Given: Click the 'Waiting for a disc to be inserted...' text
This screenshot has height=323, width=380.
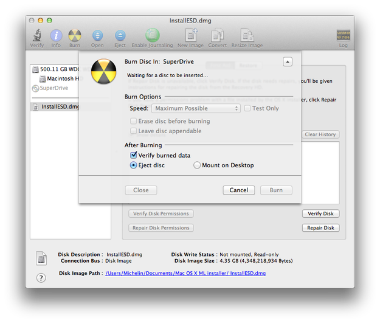Looking at the screenshot, I should click(167, 75).
